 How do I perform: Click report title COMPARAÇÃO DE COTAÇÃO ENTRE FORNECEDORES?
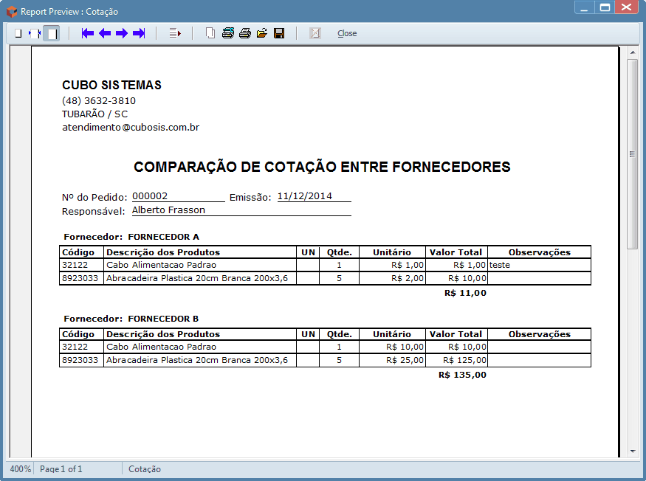pyautogui.click(x=322, y=167)
